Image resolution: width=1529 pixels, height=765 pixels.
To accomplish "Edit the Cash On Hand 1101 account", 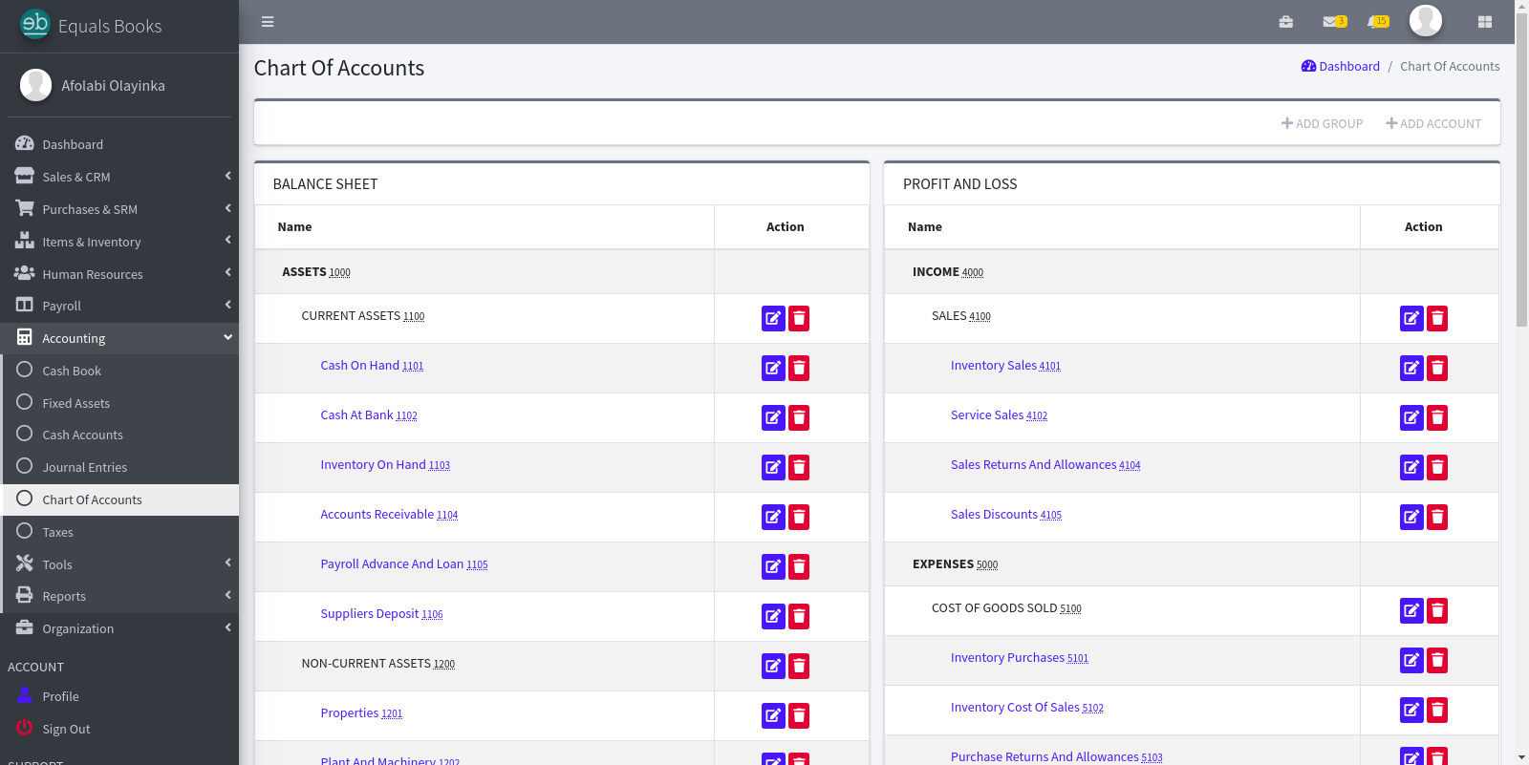I will tap(773, 368).
